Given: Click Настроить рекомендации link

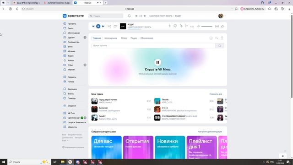Looking at the screenshot, I should coord(210,132).
